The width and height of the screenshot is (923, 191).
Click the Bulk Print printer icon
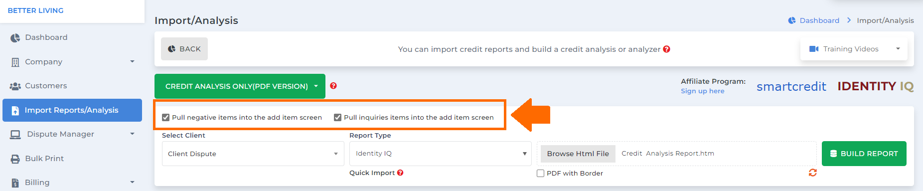point(15,159)
